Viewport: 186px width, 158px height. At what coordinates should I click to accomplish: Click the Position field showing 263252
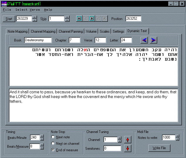tap(133, 19)
